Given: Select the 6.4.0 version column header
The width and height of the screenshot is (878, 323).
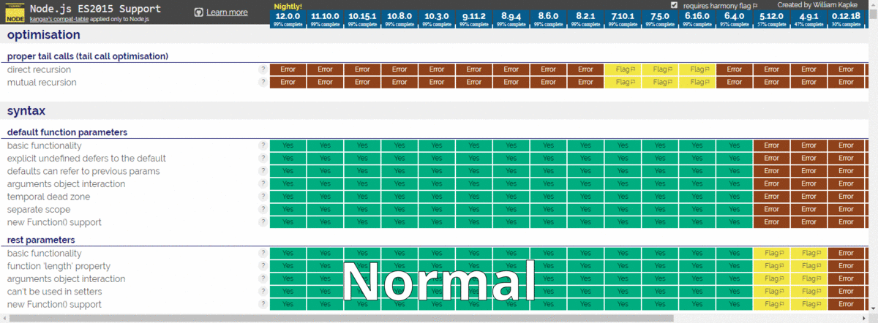Looking at the screenshot, I should point(734,18).
